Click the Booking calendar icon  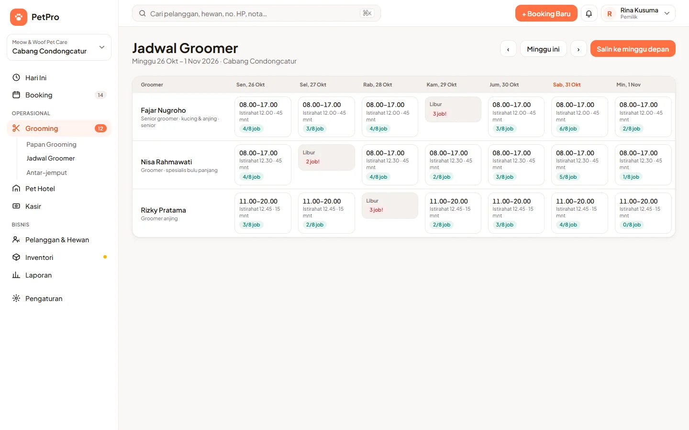pyautogui.click(x=16, y=95)
